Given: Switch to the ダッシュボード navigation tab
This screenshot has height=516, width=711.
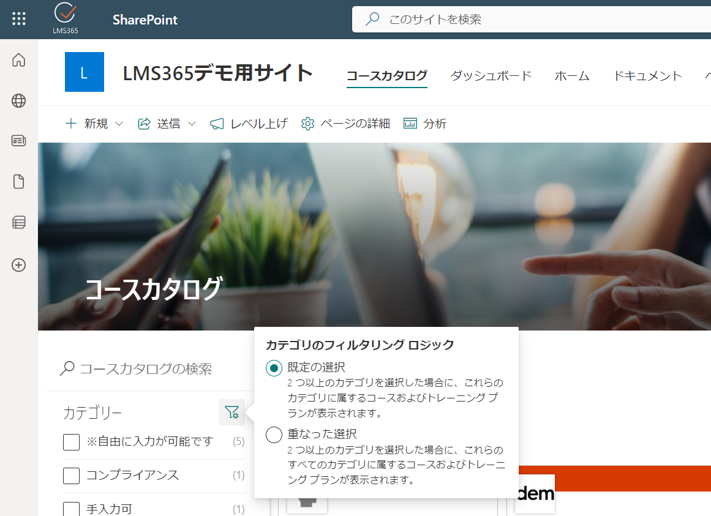Looking at the screenshot, I should pos(491,76).
